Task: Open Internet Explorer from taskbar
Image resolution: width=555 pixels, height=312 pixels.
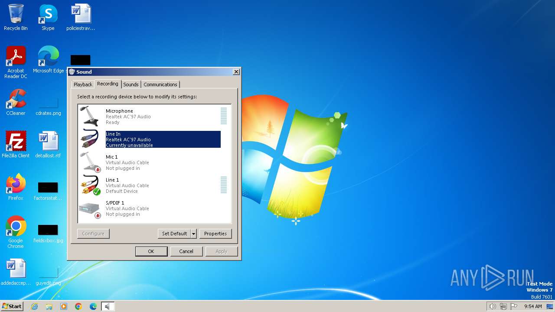Action: coord(35,306)
